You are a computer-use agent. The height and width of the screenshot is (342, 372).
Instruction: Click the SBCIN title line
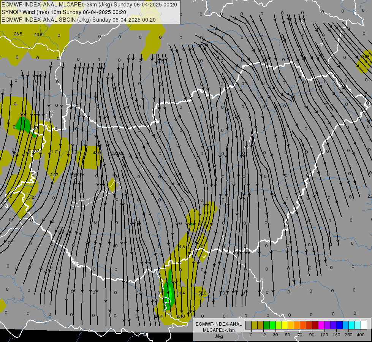click(x=79, y=20)
